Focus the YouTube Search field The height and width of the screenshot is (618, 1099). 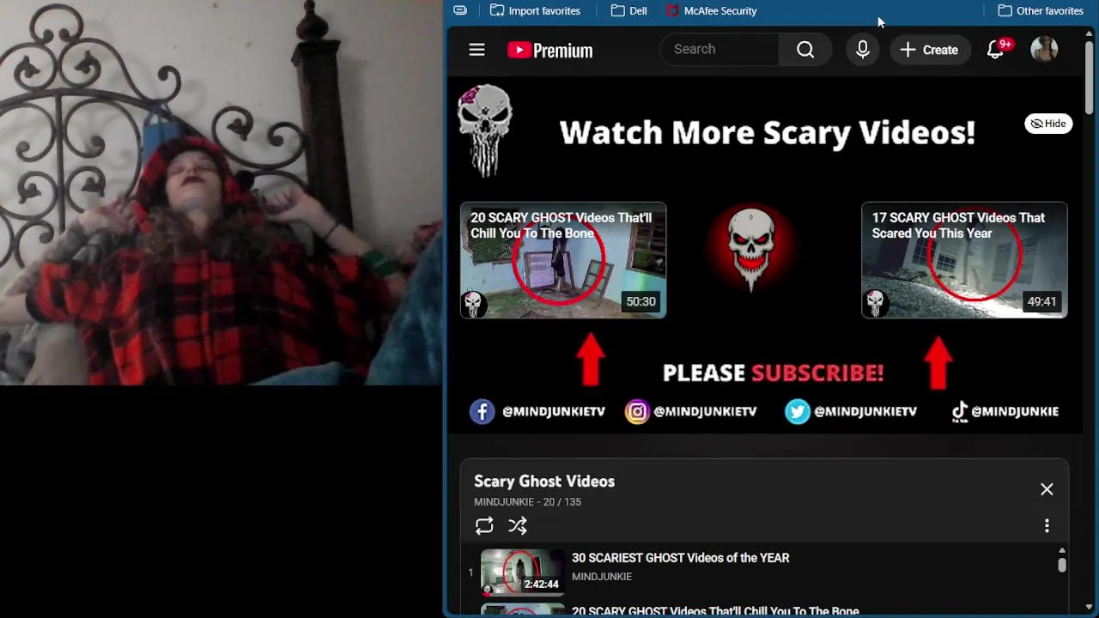pyautogui.click(x=720, y=50)
